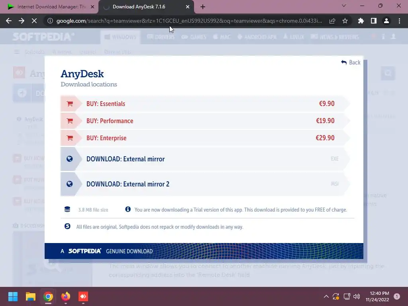Toggle the Chrome side panel
The height and width of the screenshot is (306, 408).
[374, 21]
